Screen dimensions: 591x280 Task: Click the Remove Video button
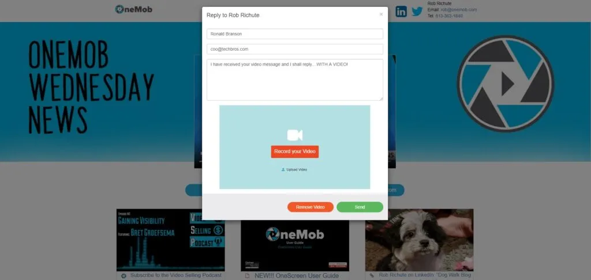pyautogui.click(x=310, y=207)
